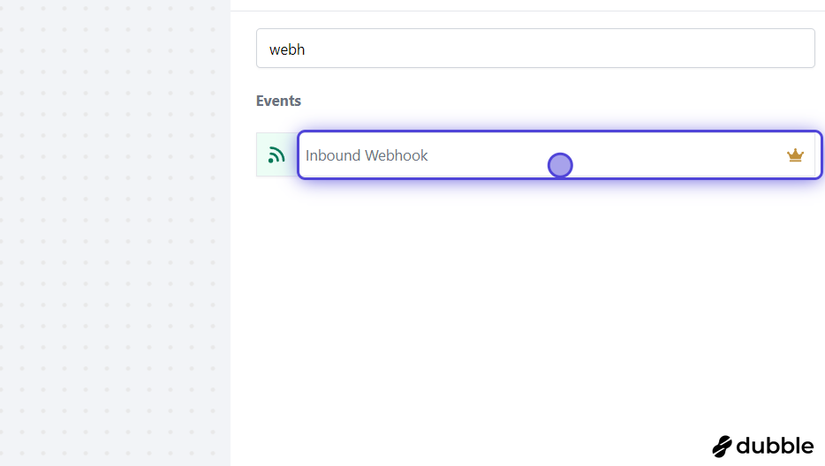Open the Inbound Webhook trigger via feed icon
This screenshot has height=466, width=825.
(x=276, y=155)
